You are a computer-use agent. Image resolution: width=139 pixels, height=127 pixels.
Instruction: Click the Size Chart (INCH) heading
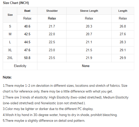tap(16, 3)
